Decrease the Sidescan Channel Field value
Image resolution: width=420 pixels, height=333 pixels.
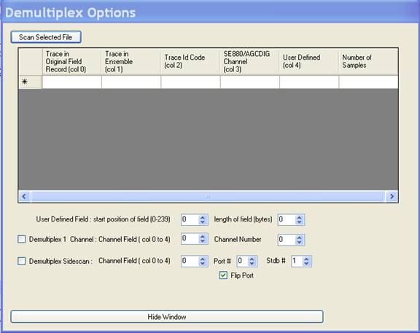203,264
